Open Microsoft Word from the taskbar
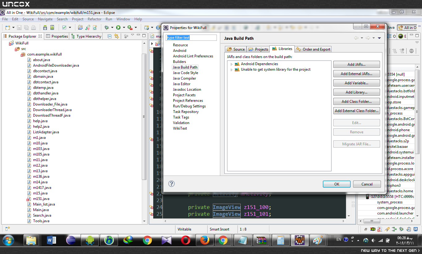The height and width of the screenshot is (254, 422). click(x=52, y=240)
